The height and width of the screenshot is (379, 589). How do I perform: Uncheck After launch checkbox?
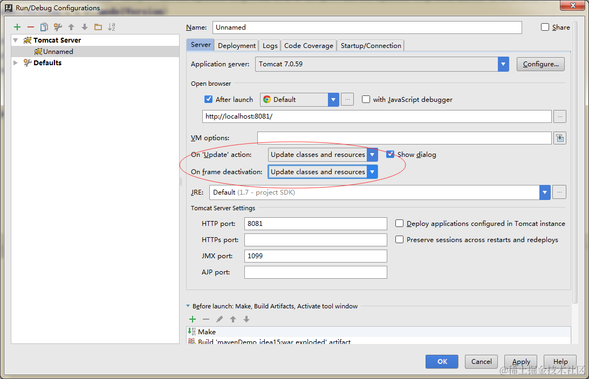click(209, 99)
